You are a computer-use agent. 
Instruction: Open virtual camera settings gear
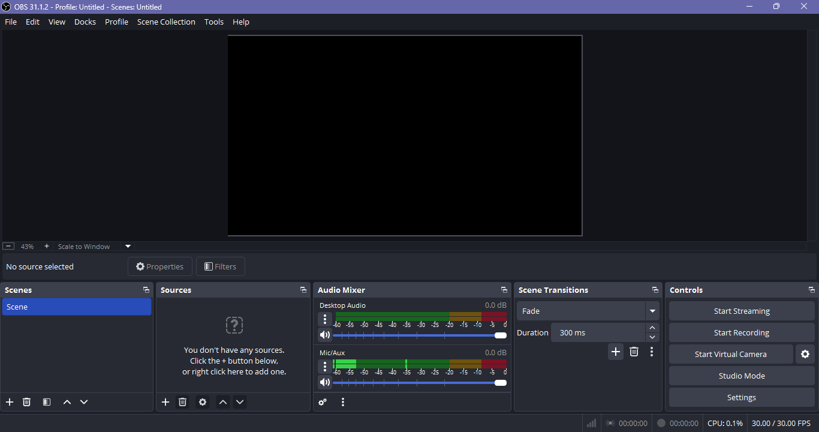point(805,354)
